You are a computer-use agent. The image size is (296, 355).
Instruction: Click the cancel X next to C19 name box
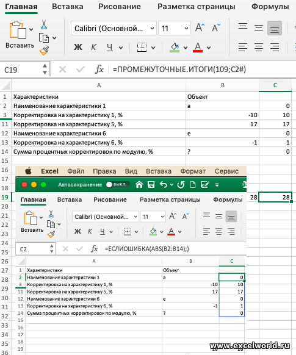62,70
